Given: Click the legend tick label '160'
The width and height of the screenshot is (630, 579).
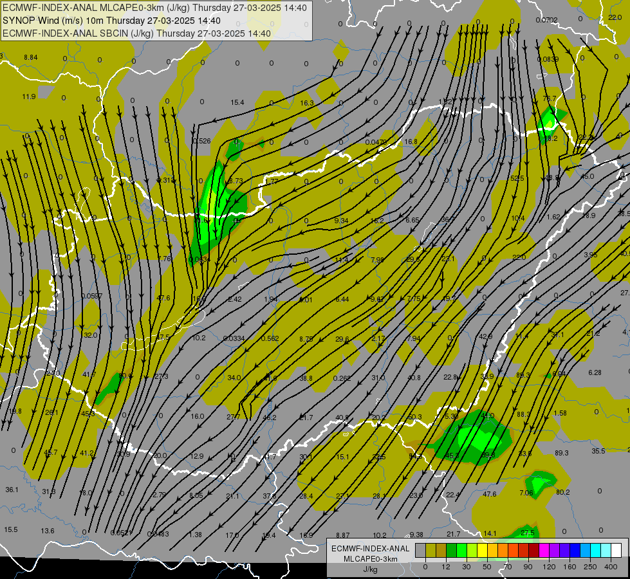Looking at the screenshot, I should [570, 567].
